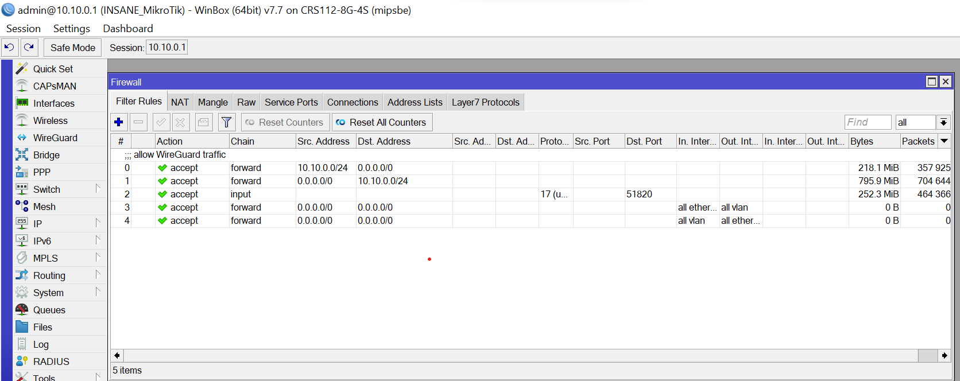The height and width of the screenshot is (381, 960).
Task: Switch to the Mangle tab
Action: pyautogui.click(x=213, y=102)
